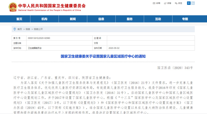Open the 首页 navigation tab
The height and width of the screenshot is (114, 207).
pos(19,19)
